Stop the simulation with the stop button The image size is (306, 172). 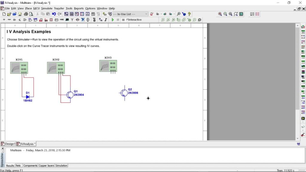(x=123, y=20)
